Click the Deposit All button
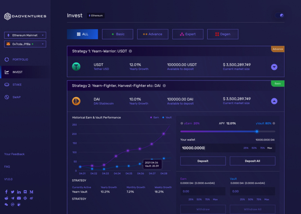301x214 pixels. (x=252, y=161)
